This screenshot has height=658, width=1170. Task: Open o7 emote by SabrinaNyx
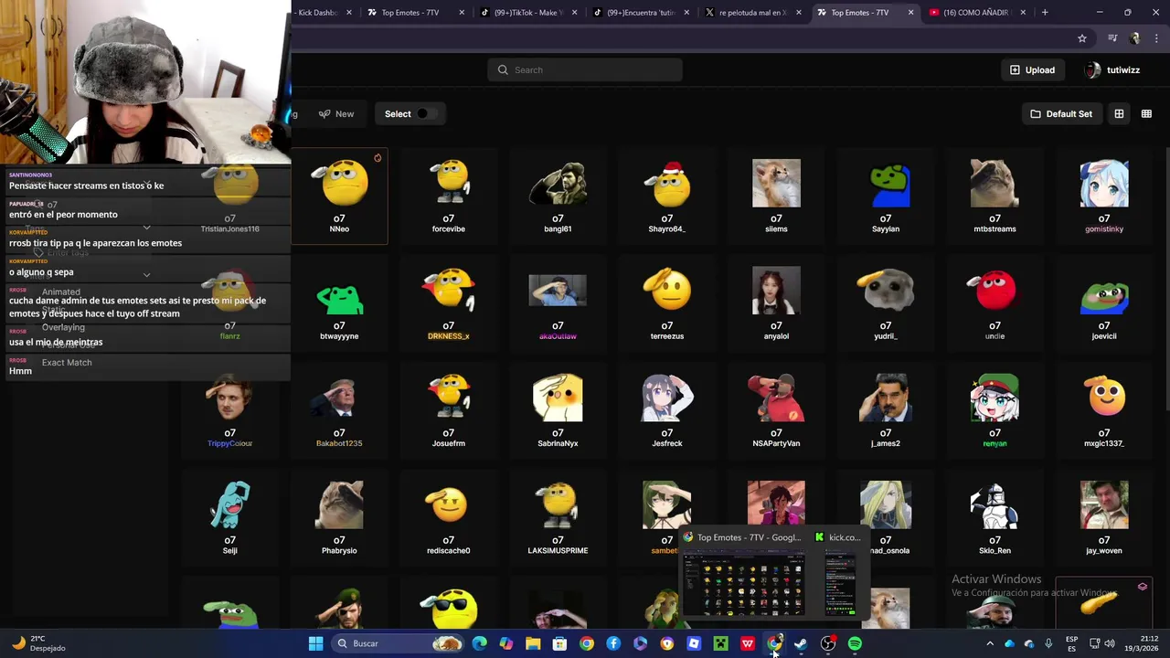(x=558, y=411)
